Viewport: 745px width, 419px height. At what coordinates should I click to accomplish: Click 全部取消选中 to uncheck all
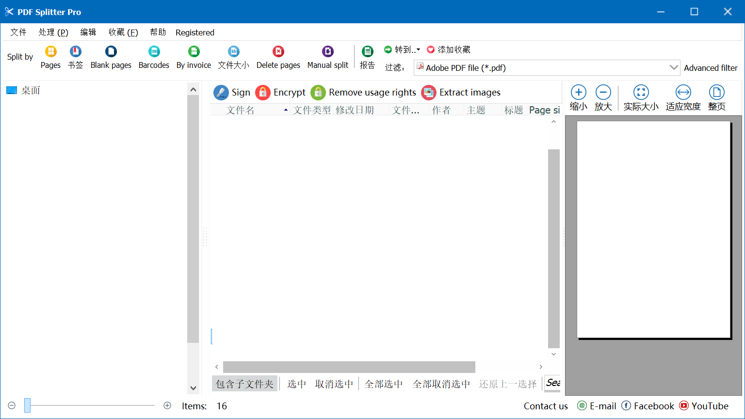click(441, 384)
